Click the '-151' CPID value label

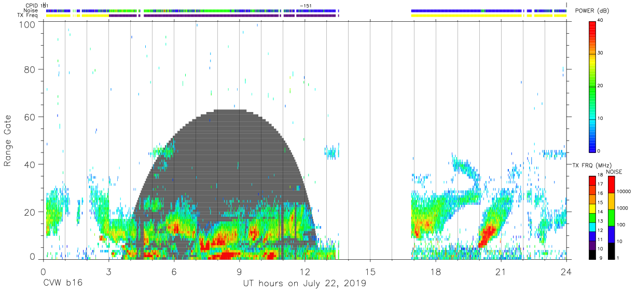[x=306, y=5]
